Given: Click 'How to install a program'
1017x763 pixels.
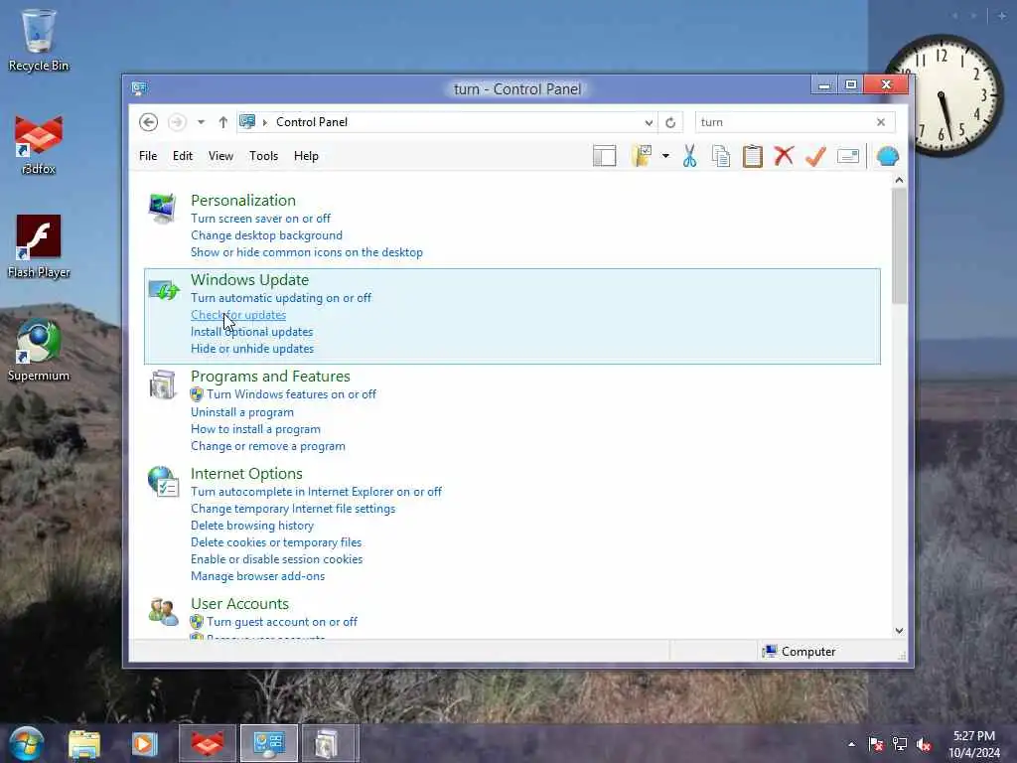Looking at the screenshot, I should (x=255, y=429).
